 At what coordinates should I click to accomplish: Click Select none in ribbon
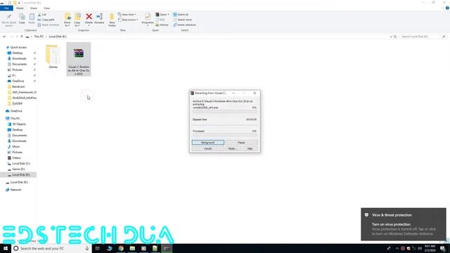coord(182,20)
